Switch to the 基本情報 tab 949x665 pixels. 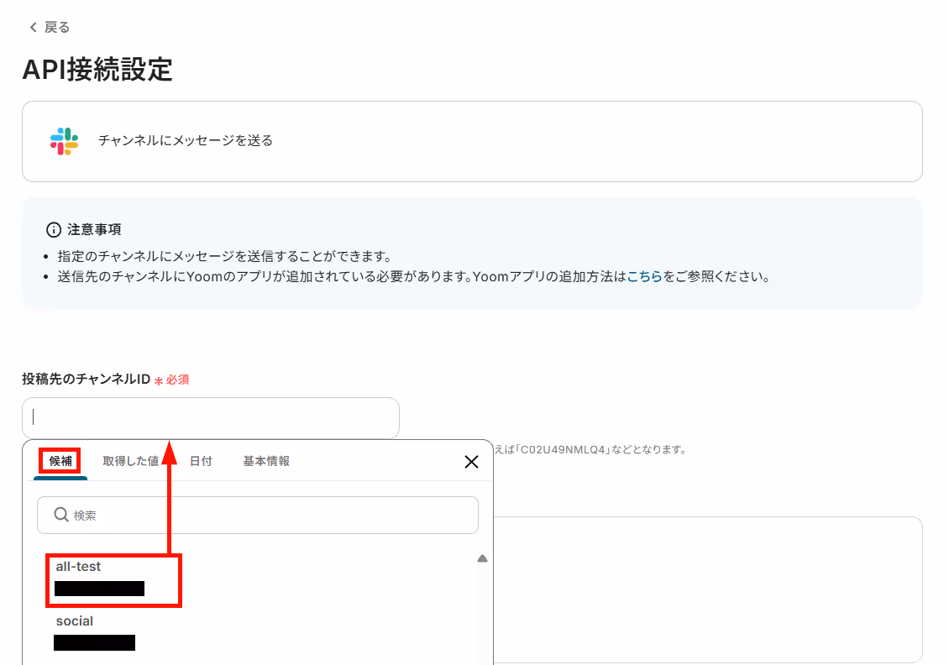pos(266,461)
